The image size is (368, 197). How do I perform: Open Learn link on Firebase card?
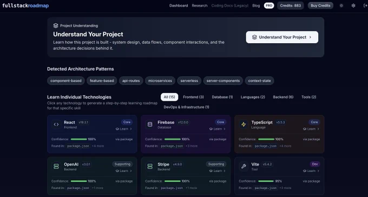click(x=218, y=129)
